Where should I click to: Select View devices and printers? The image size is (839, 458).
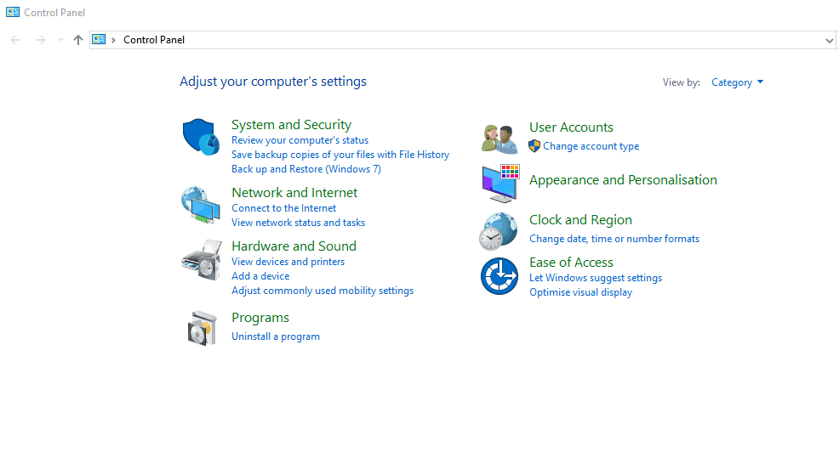(288, 262)
